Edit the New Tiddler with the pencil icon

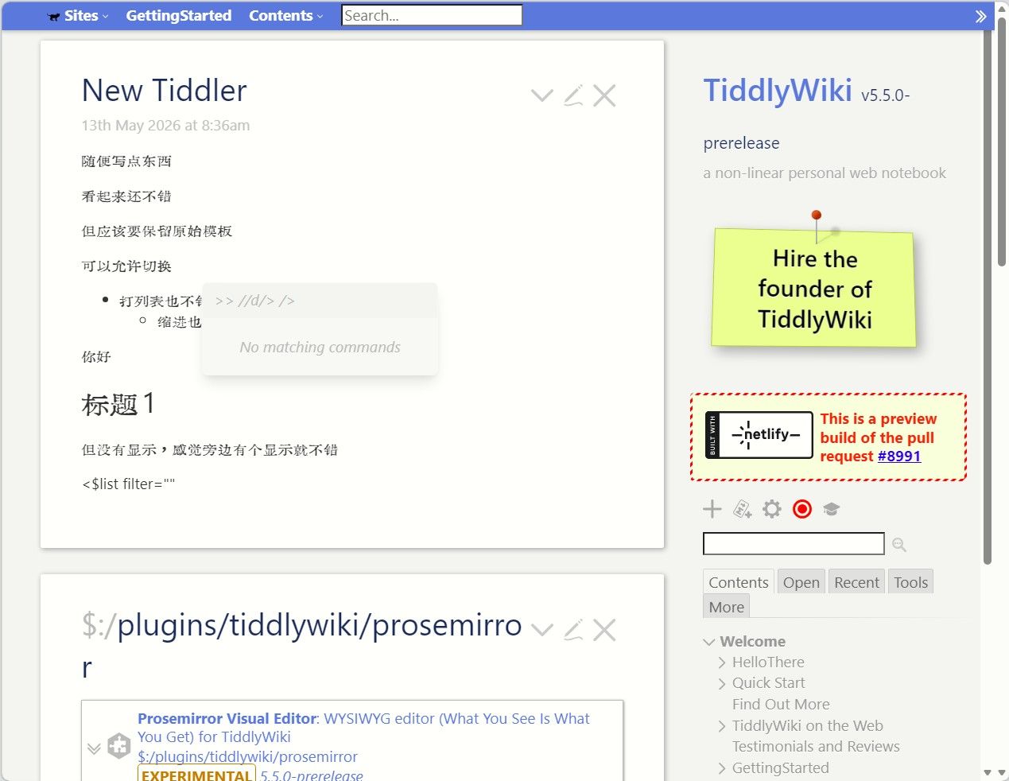coord(573,95)
